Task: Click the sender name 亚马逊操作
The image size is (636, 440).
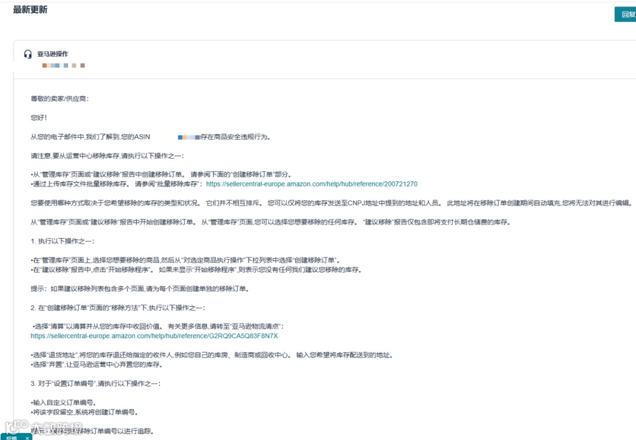Action: coord(53,54)
